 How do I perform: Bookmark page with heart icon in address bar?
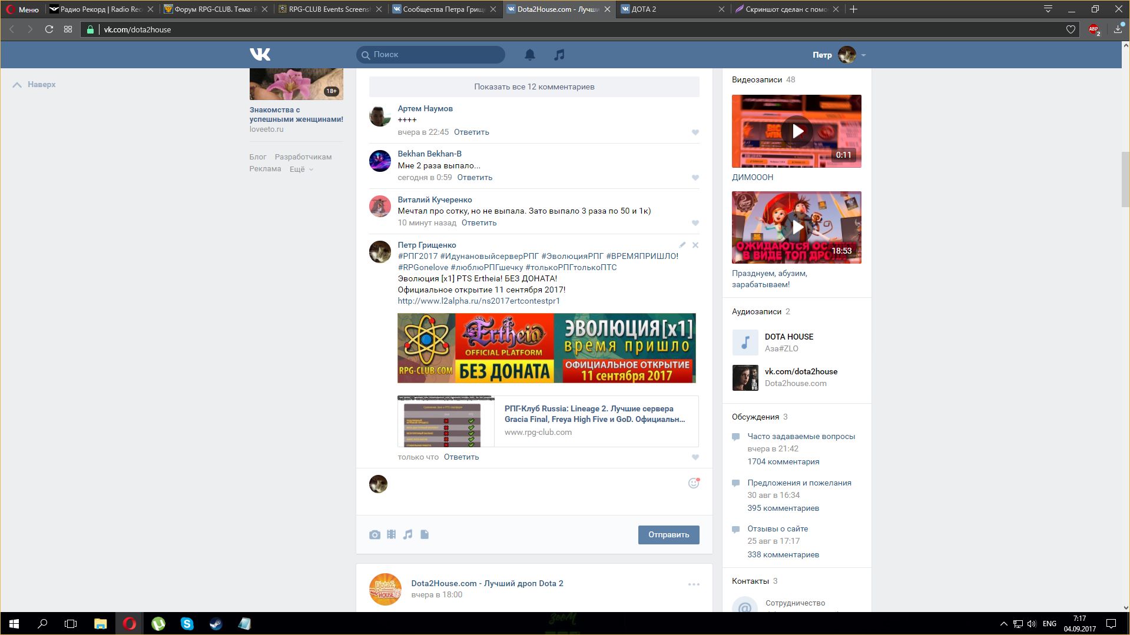(x=1071, y=29)
